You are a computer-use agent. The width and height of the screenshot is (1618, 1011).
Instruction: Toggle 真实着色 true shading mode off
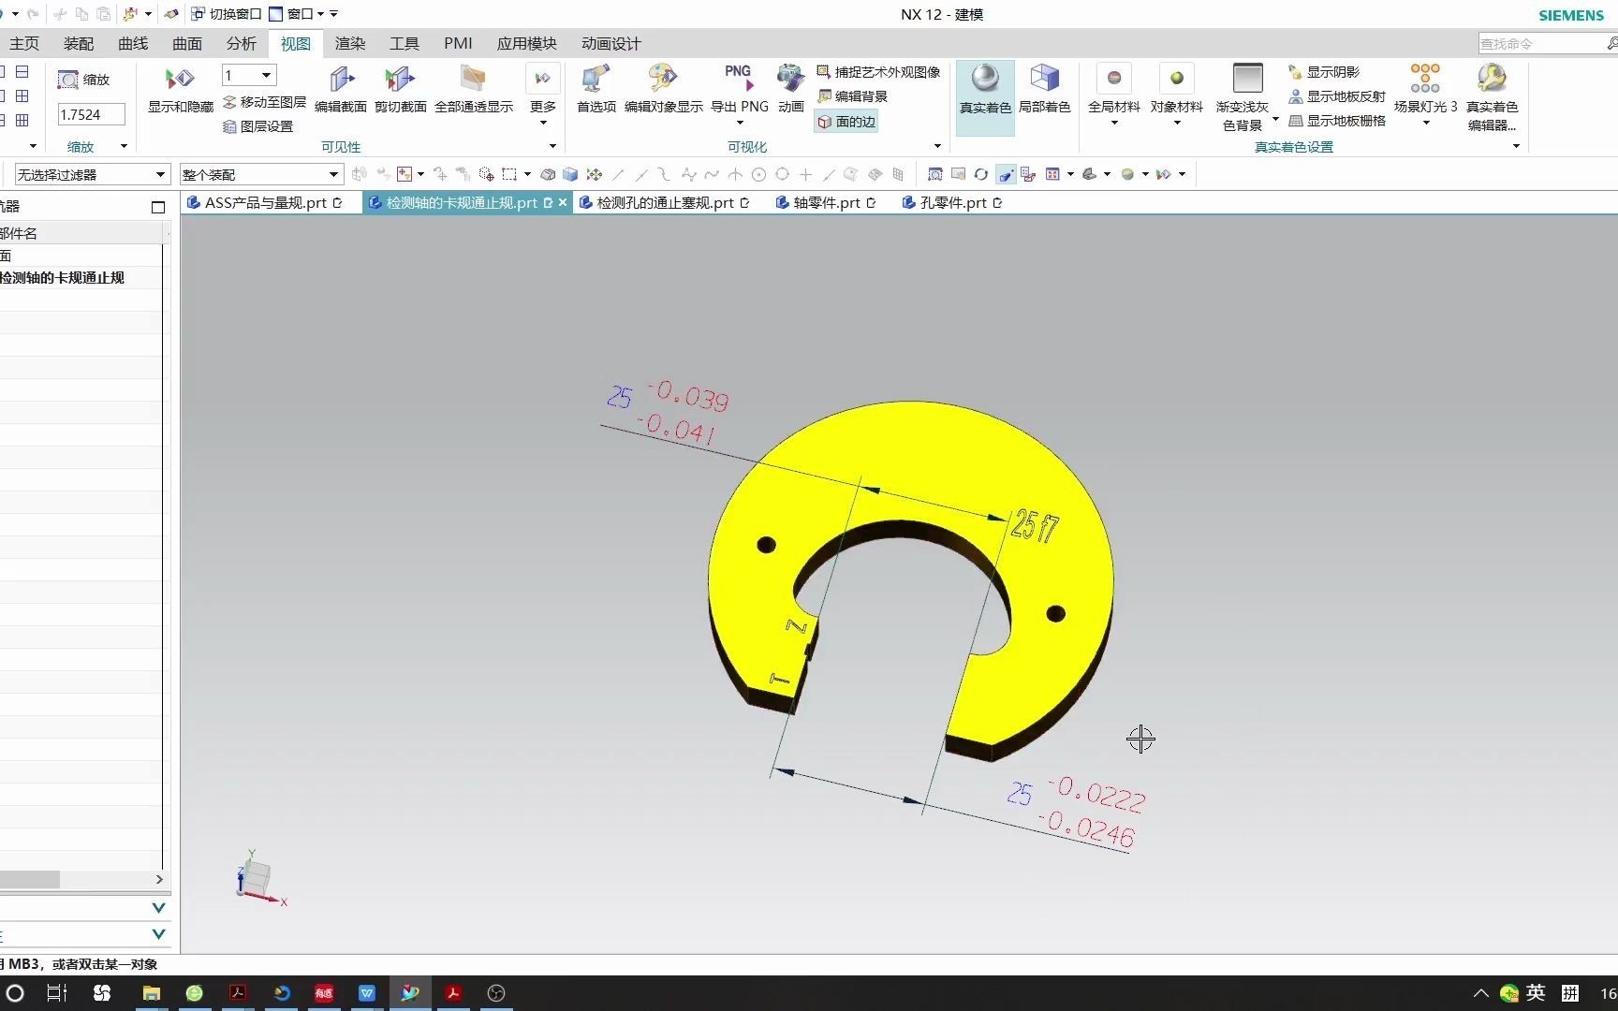(x=984, y=89)
